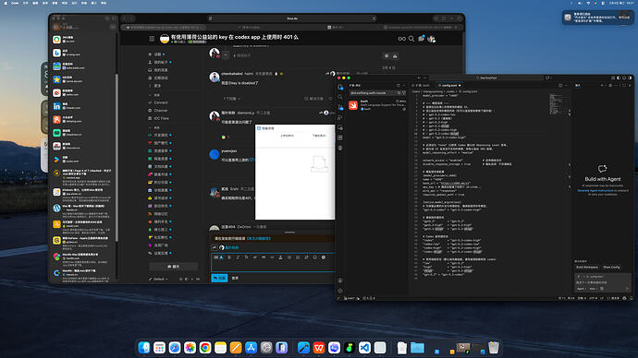638x358 pixels.
Task: Click the forum site logo
Action: click(165, 39)
